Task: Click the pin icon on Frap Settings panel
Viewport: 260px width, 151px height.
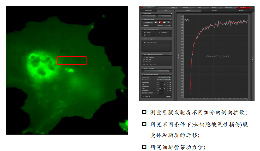Action: [x=171, y=13]
